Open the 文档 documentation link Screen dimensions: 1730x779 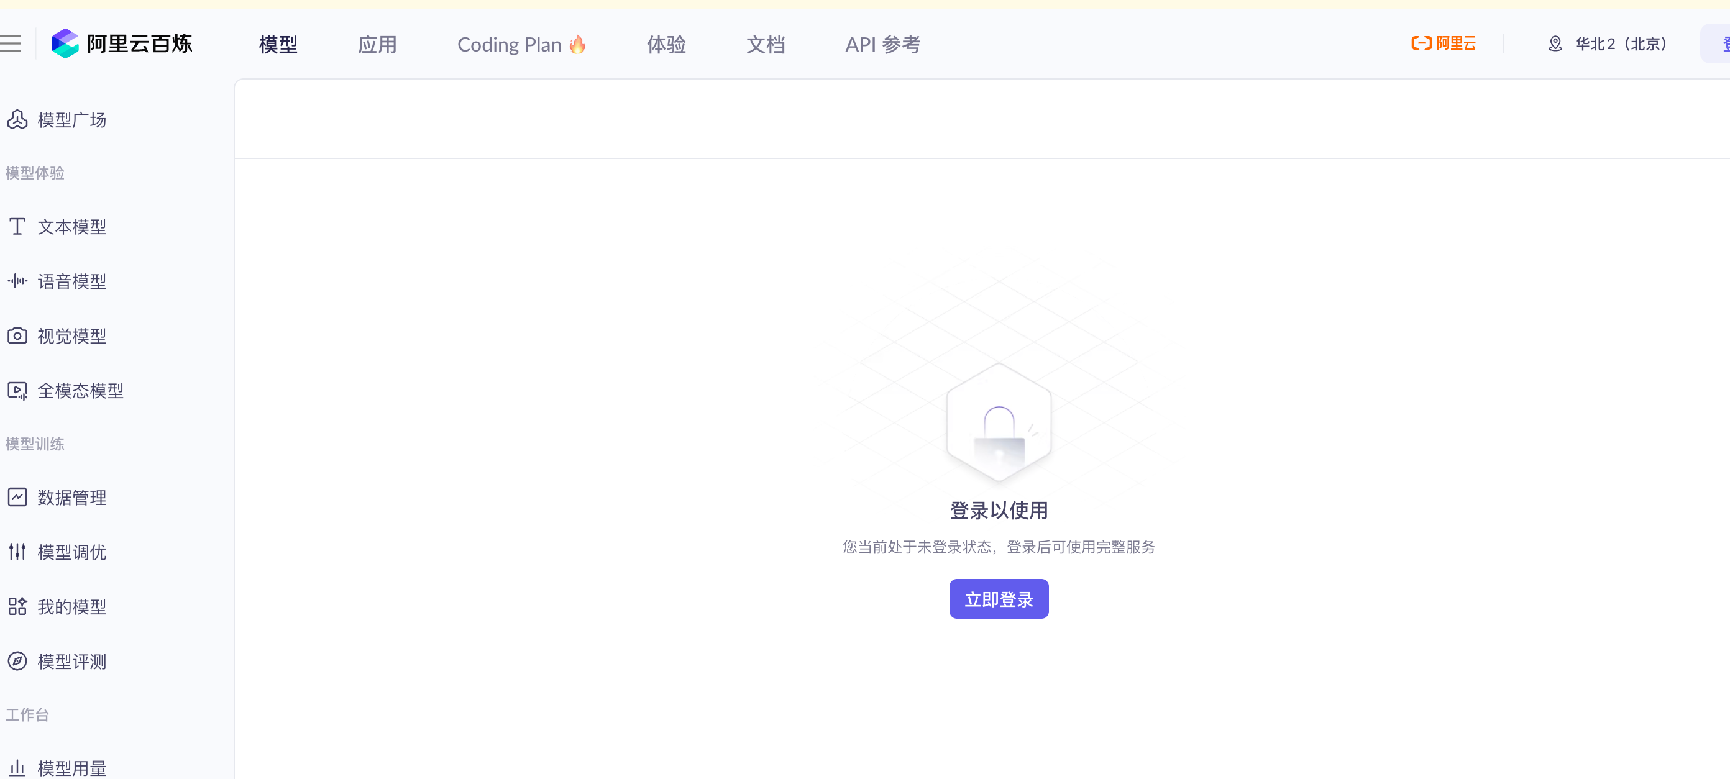click(766, 45)
